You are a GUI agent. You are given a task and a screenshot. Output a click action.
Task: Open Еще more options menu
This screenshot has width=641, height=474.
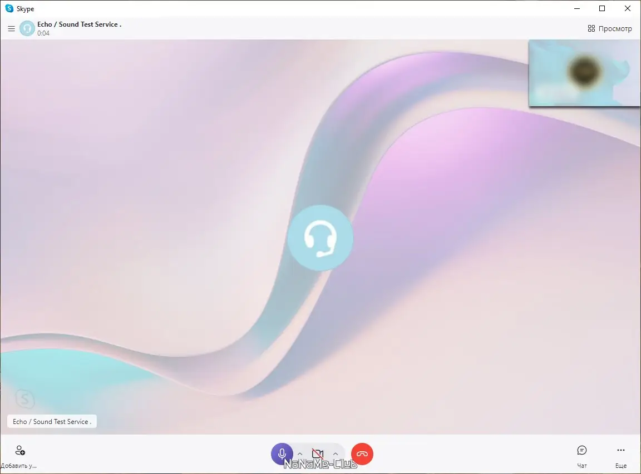[x=621, y=456]
